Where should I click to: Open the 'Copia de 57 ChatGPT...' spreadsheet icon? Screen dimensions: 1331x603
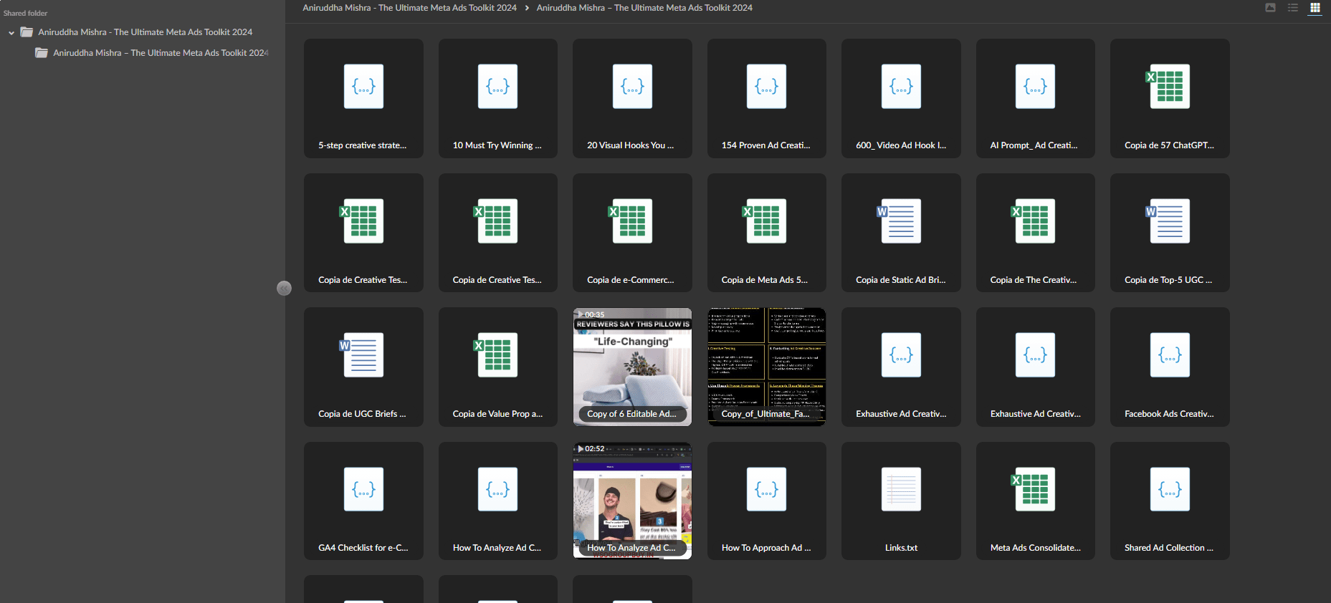click(x=1168, y=87)
